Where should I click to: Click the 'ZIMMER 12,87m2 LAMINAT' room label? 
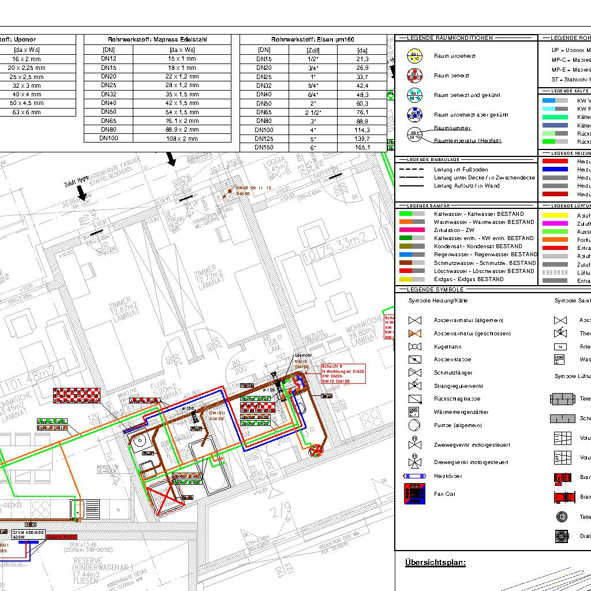(124, 310)
